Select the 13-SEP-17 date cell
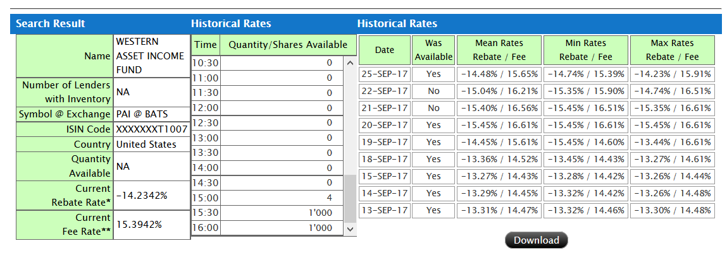 [x=384, y=210]
